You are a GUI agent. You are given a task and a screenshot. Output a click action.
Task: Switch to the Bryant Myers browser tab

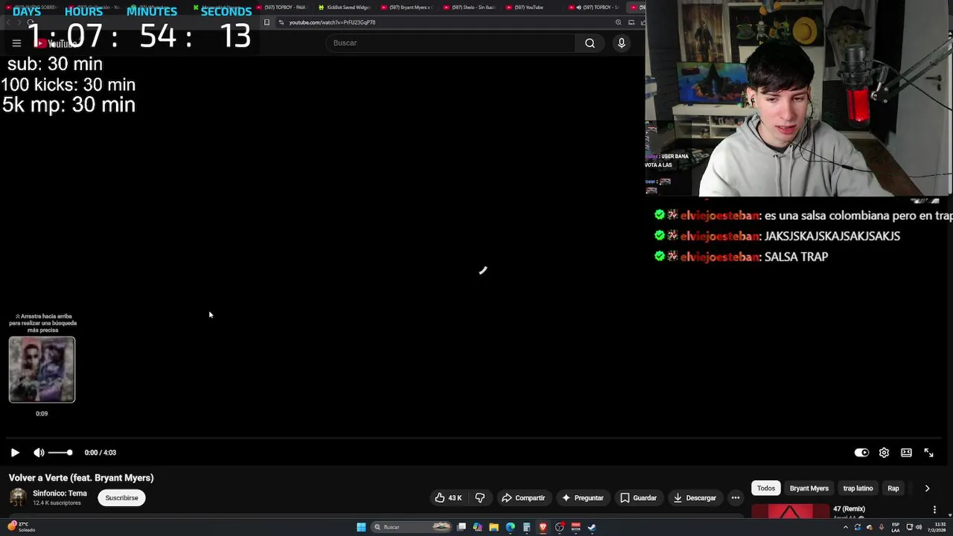click(x=406, y=7)
